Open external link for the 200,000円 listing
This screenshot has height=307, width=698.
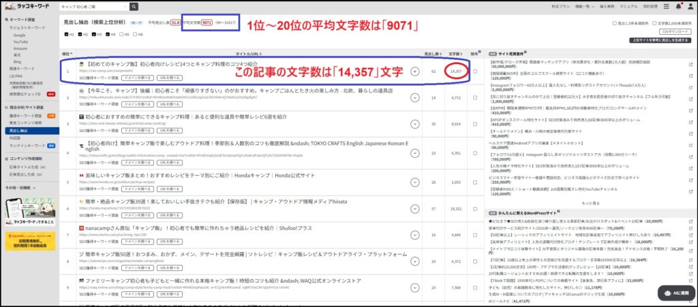(x=691, y=168)
